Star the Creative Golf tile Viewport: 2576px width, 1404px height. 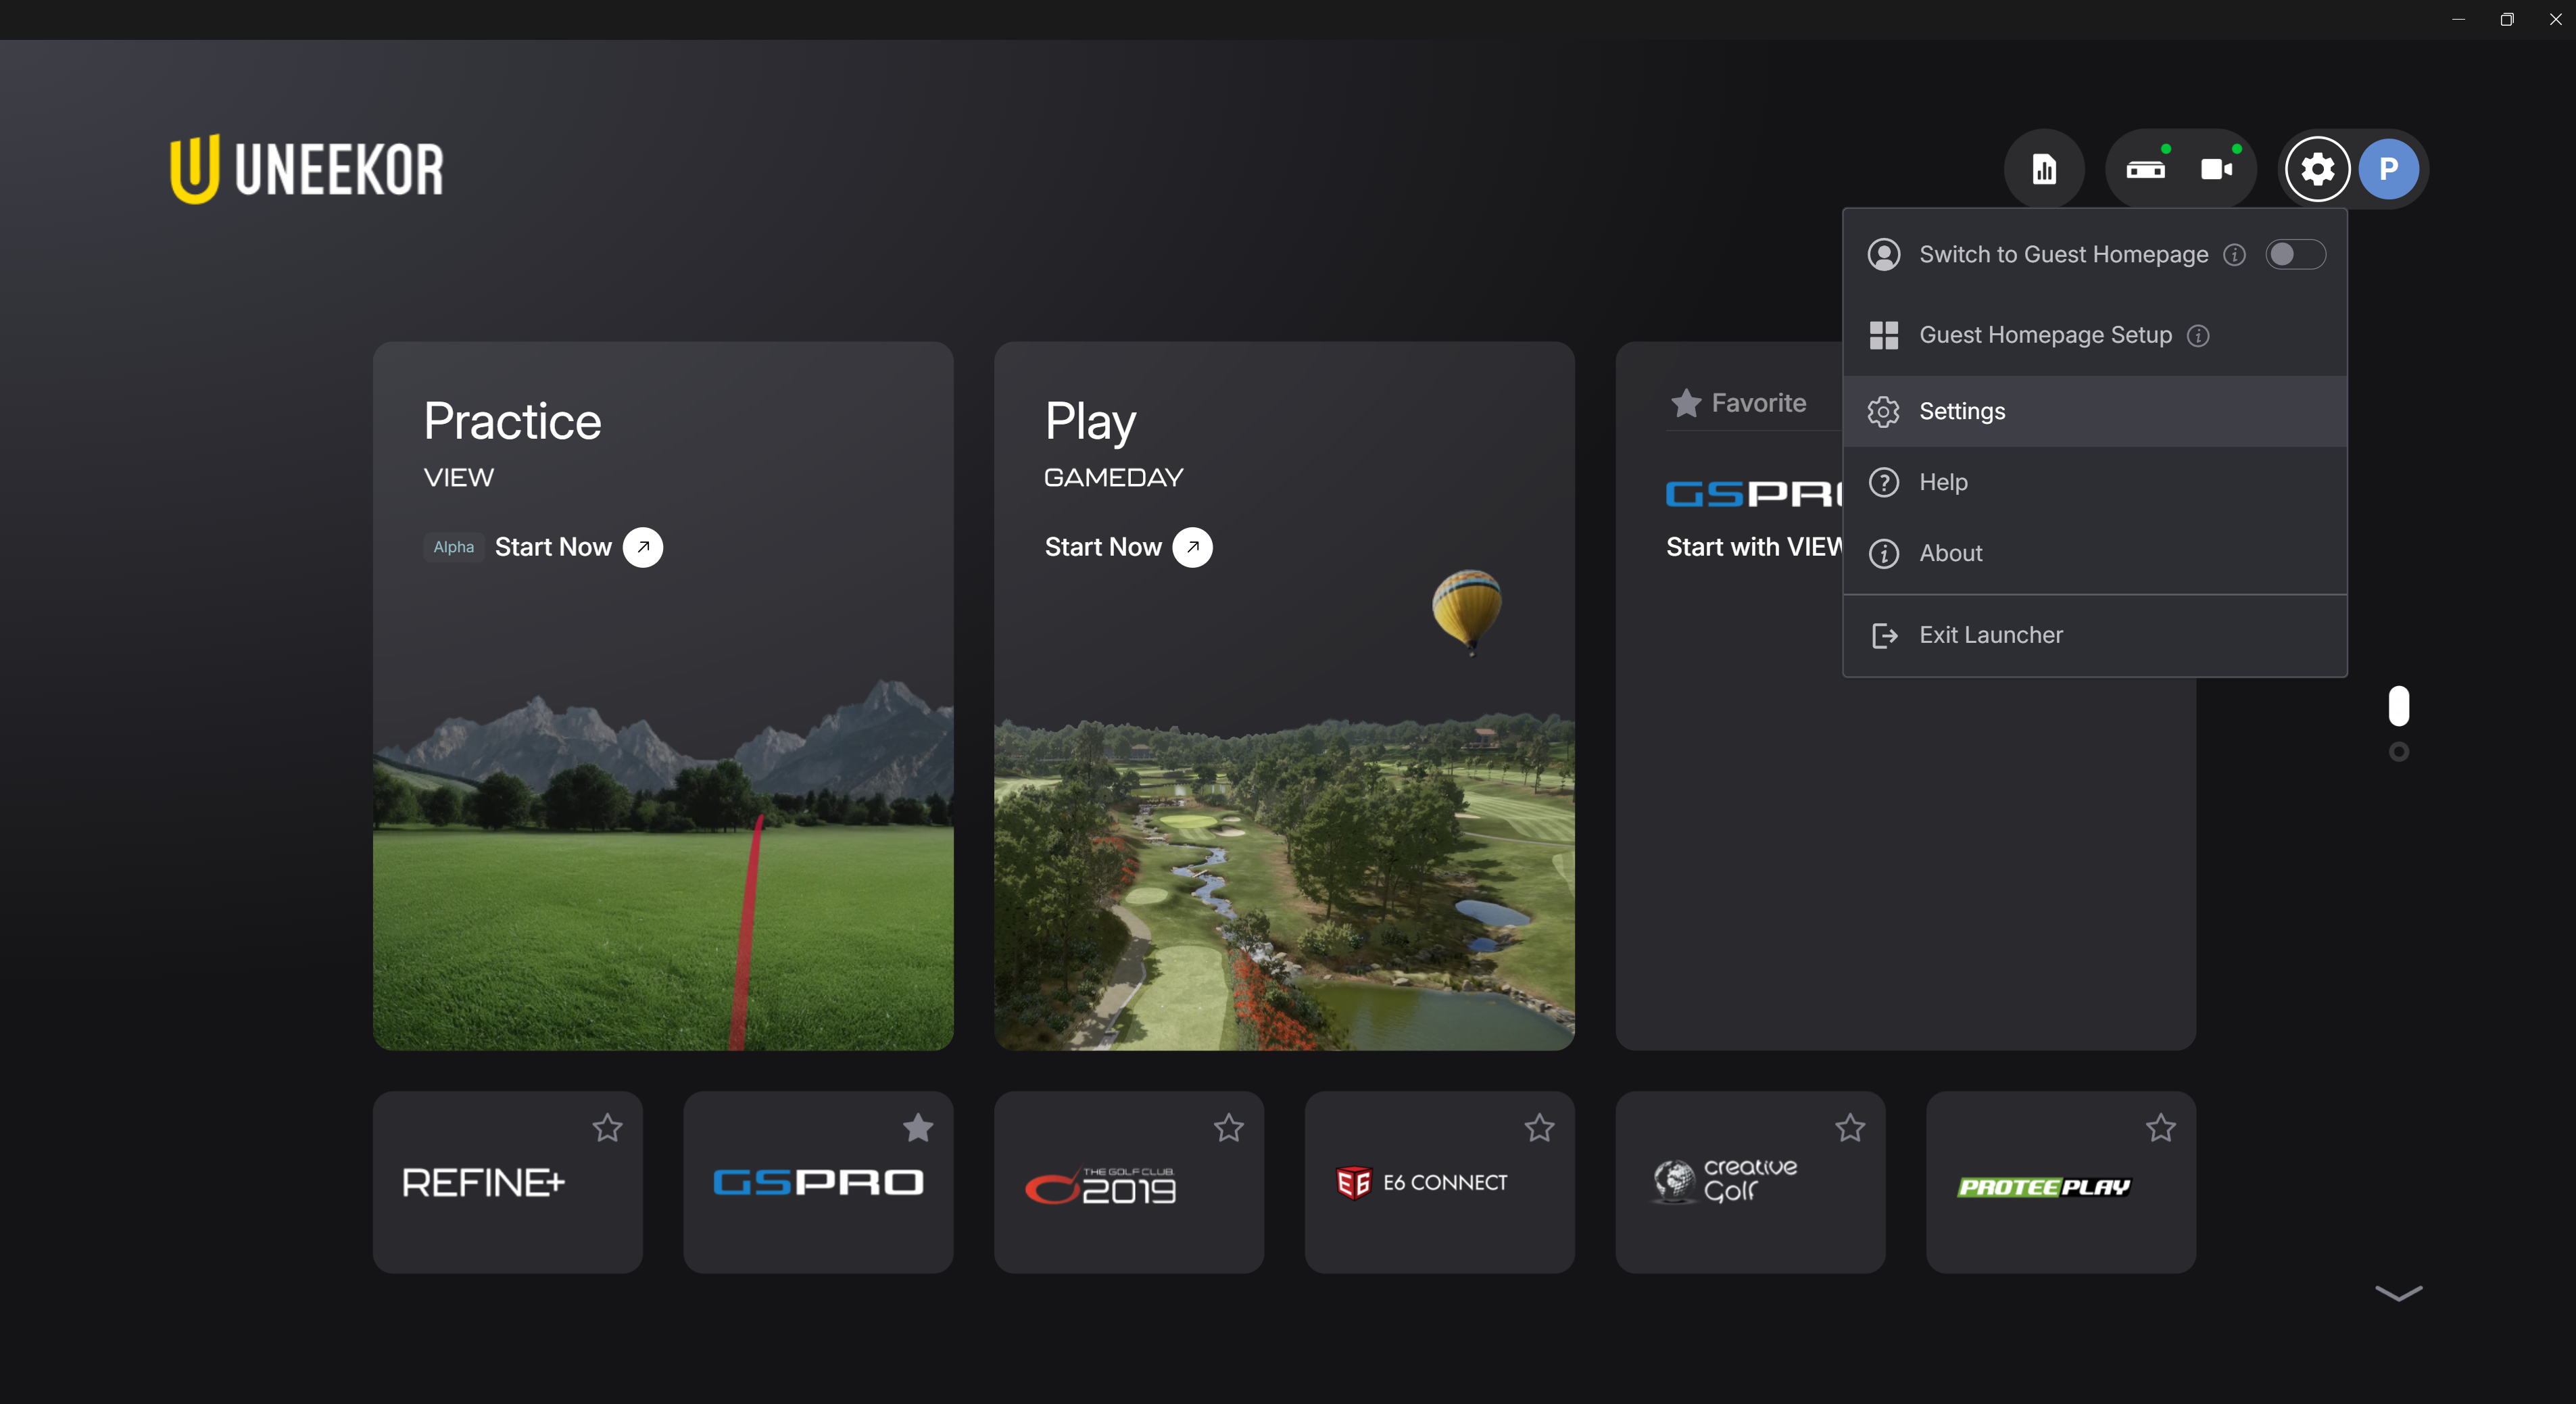coord(1850,1128)
